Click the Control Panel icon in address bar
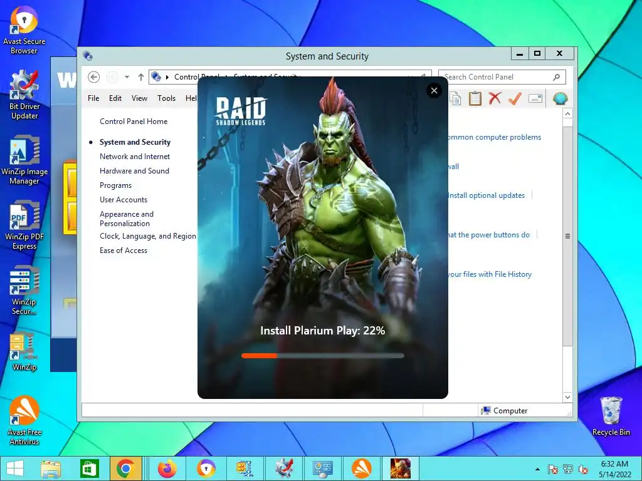The image size is (642, 481). [x=156, y=76]
